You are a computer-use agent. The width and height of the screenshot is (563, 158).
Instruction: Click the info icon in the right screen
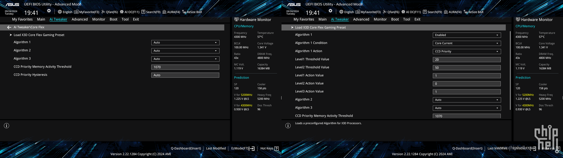point(288,126)
